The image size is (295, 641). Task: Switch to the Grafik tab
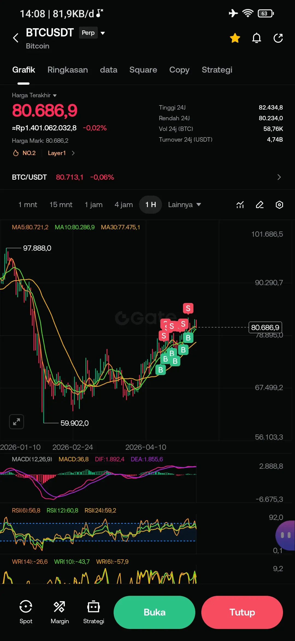[x=23, y=70]
